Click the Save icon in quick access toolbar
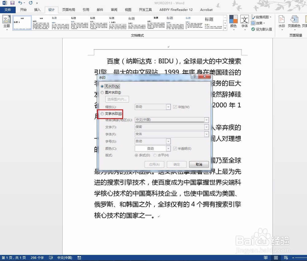Screen dimensions: 307x261 pyautogui.click(x=12, y=3)
